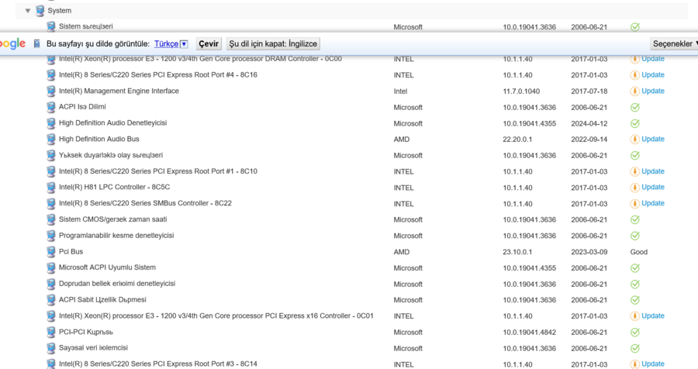Click the Google Translate page icon
Image resolution: width=698 pixels, height=369 pixels.
[36, 44]
